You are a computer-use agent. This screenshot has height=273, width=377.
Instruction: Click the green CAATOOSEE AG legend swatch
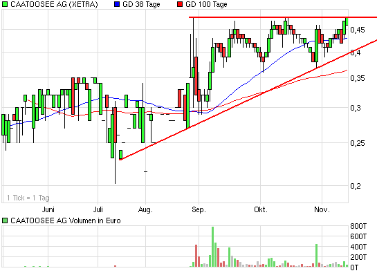click(5, 4)
